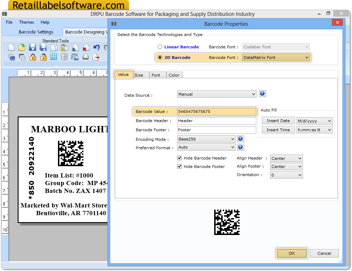Screen dimensions: 352x271
Task: Unlock object using the open padlock icon
Action: coord(43,57)
